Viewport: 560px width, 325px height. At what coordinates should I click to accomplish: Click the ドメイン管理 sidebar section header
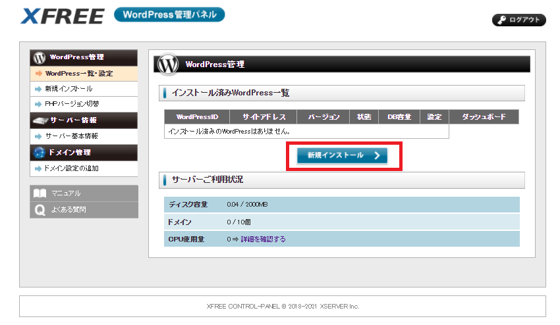(84, 153)
